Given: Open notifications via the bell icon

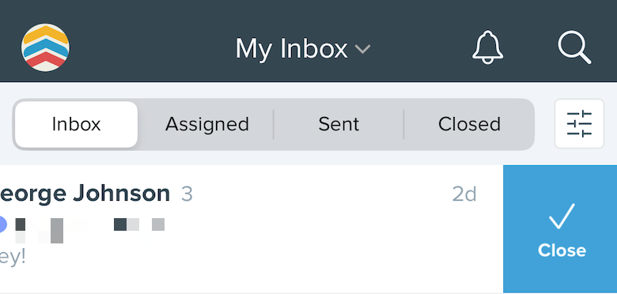Looking at the screenshot, I should tap(487, 47).
